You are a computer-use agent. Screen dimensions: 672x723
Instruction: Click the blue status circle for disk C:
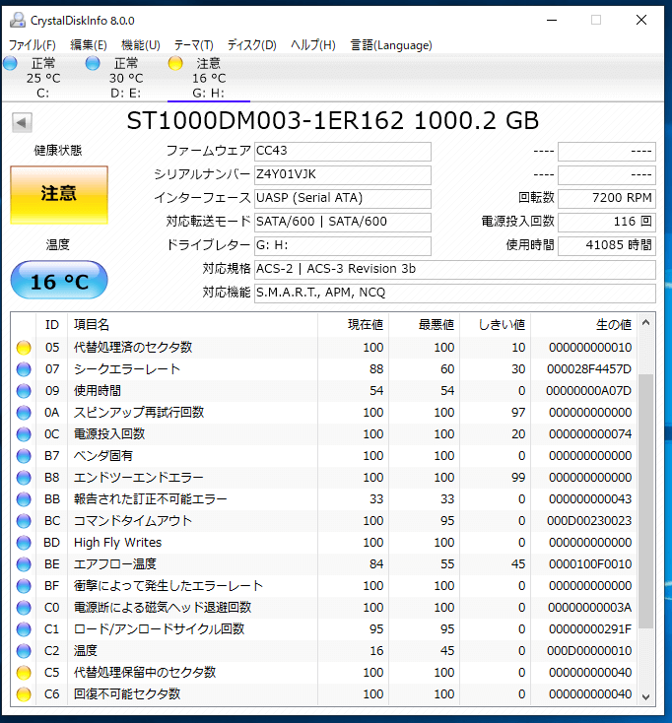tap(10, 63)
